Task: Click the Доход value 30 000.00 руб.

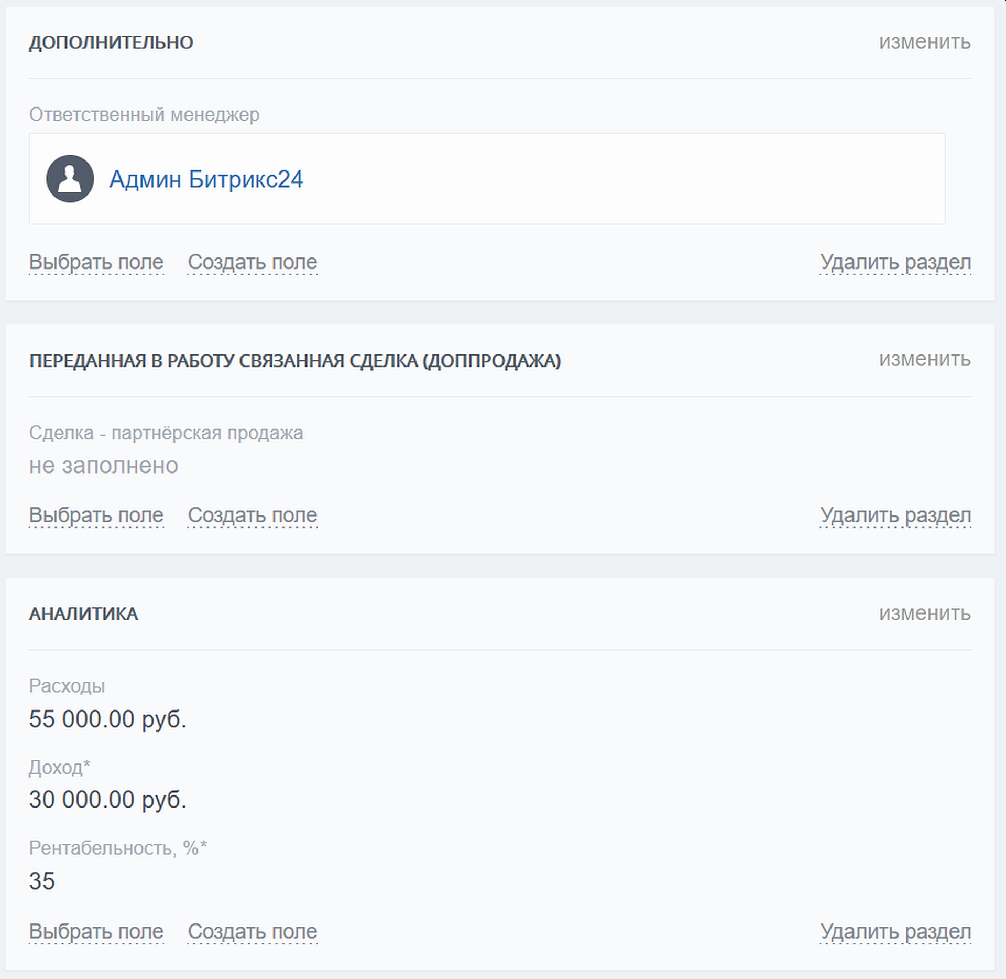Action: (x=107, y=800)
